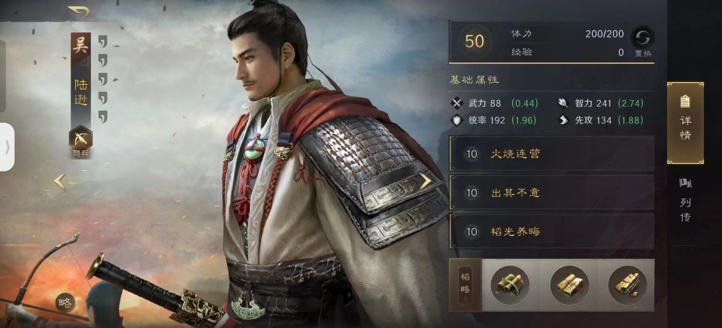The image size is (722, 328).
Task: Expand the side drawer handle at left edge
Action: pos(7,147)
